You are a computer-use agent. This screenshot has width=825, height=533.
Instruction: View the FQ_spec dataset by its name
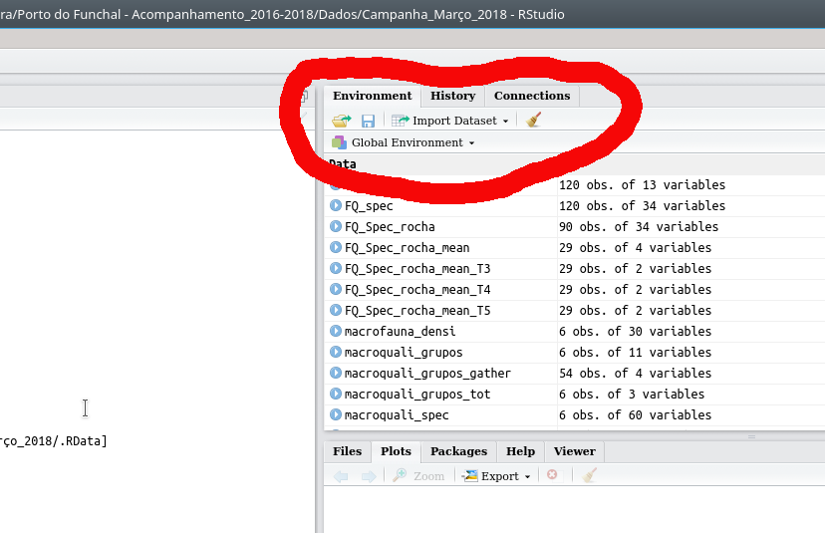click(x=369, y=206)
